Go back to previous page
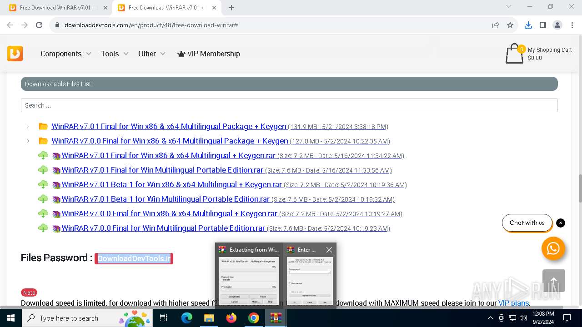Viewport: 582px width, 327px height. pos(10,25)
